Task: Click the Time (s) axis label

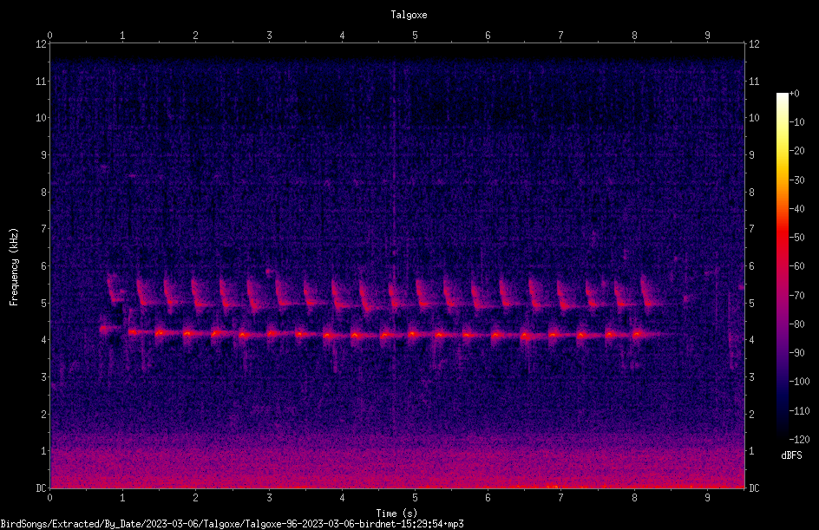Action: [x=396, y=514]
